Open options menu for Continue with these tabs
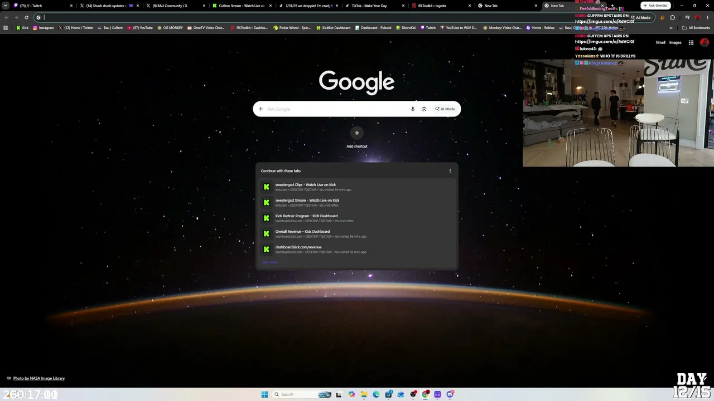 click(x=450, y=171)
